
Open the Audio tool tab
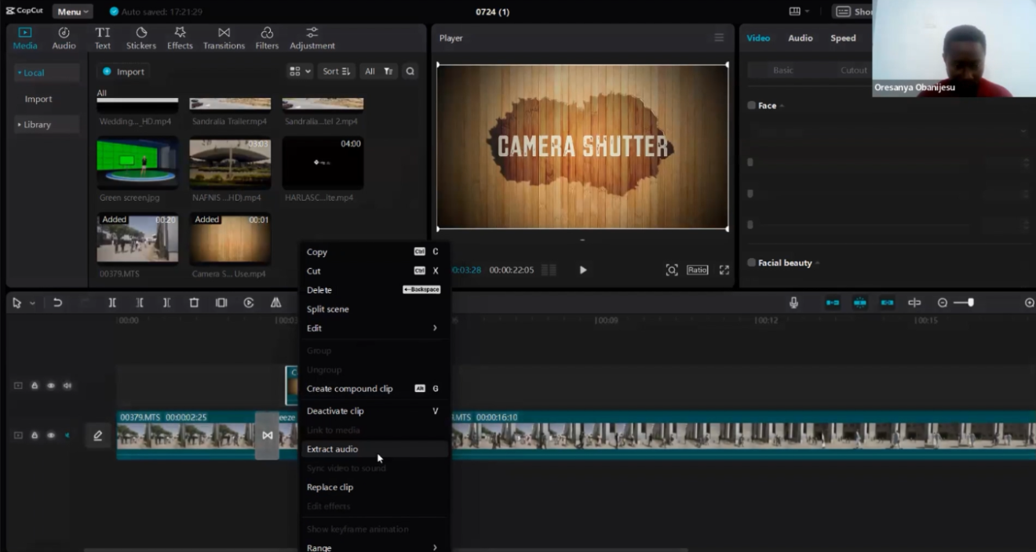point(64,38)
